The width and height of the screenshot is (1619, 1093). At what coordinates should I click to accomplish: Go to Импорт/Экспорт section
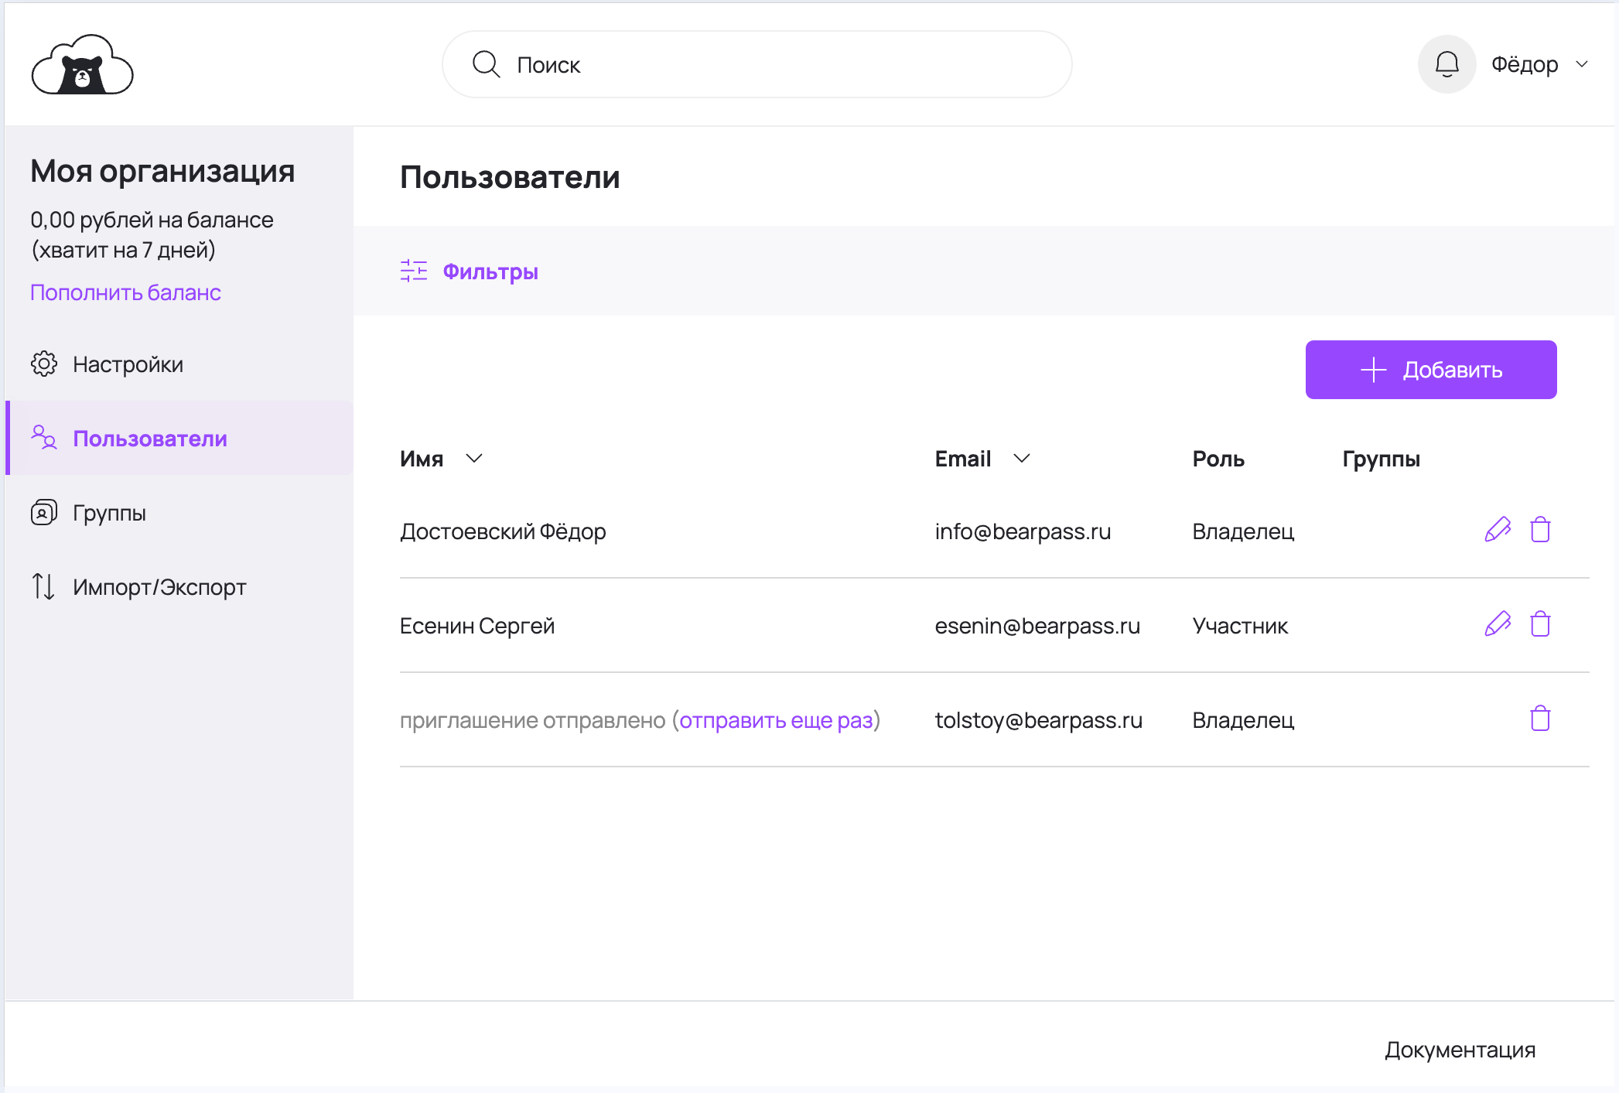coord(159,587)
